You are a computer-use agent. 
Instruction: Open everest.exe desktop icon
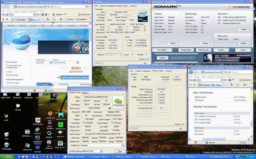point(50,115)
